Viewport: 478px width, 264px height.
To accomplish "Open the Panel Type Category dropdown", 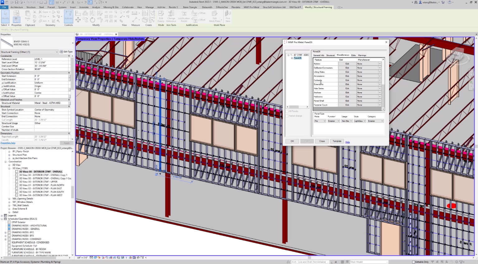I will click(x=376, y=121).
